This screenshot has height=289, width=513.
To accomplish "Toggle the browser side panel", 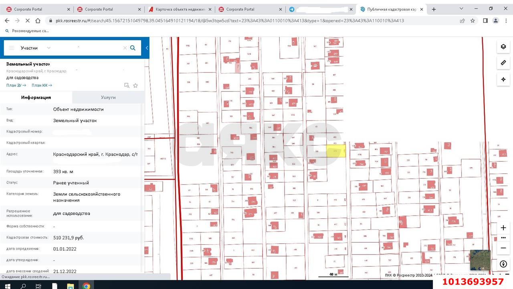I will 485,21.
